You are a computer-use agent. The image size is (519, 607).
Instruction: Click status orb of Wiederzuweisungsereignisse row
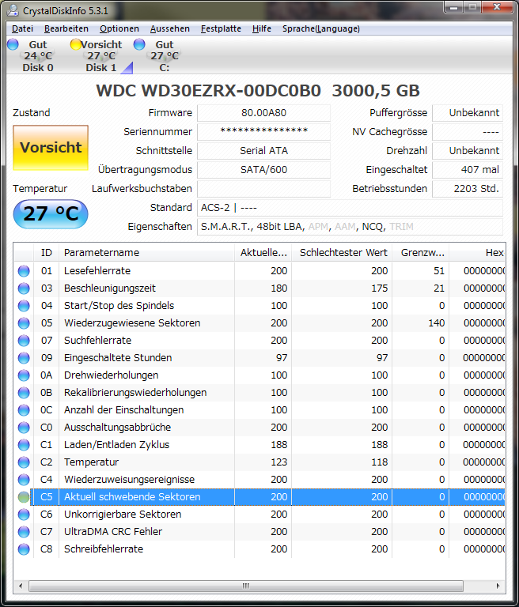(x=24, y=480)
